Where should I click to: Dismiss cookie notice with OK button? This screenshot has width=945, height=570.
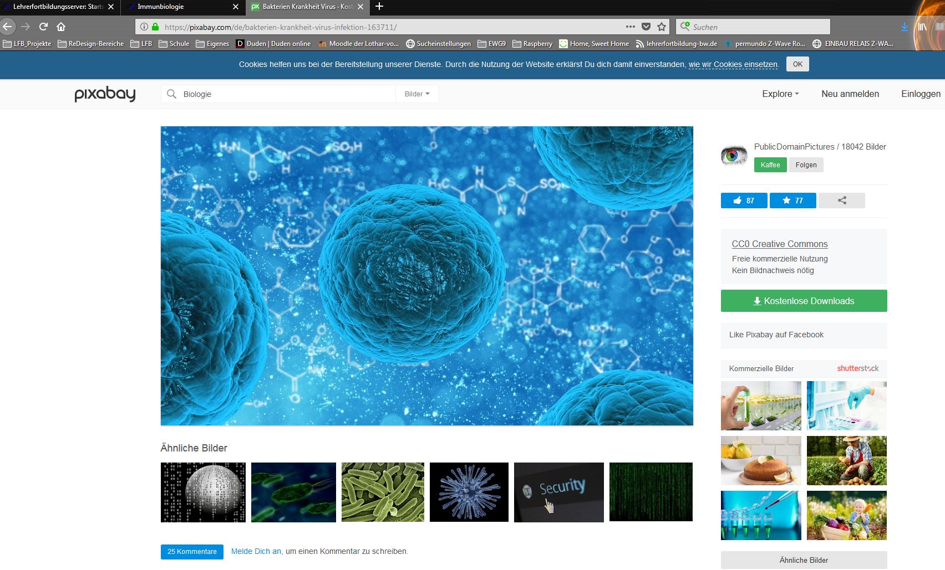(x=797, y=64)
